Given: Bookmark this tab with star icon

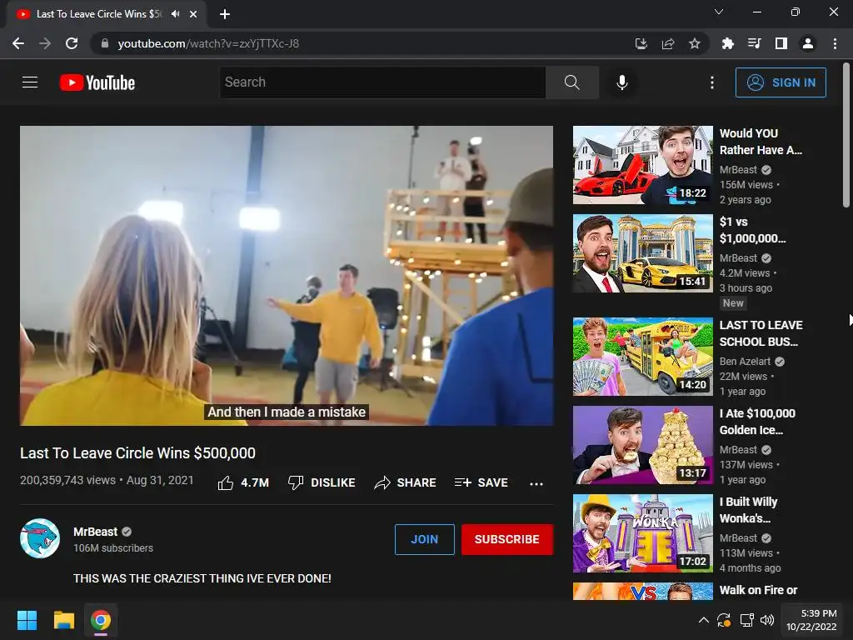Looking at the screenshot, I should pos(695,43).
